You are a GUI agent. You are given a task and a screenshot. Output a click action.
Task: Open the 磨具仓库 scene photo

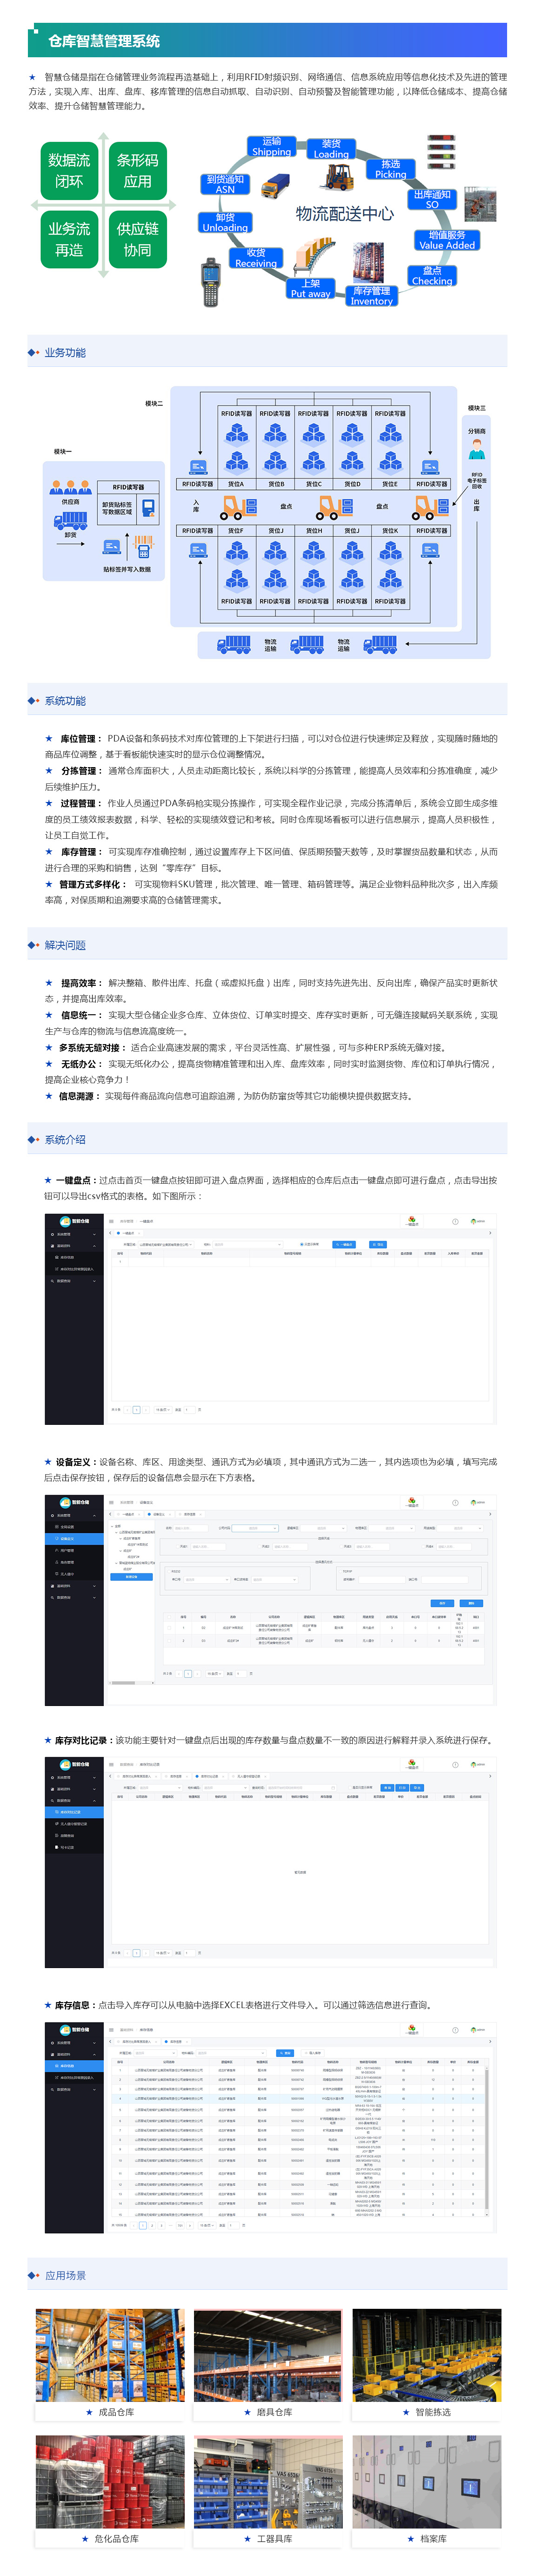pyautogui.click(x=268, y=2355)
